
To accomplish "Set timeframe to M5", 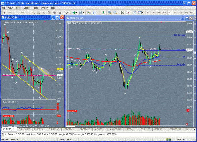I will point(154,13).
